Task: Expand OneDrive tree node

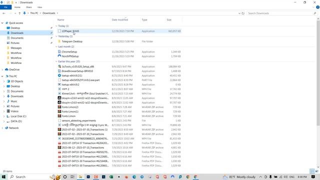Action: point(2,69)
